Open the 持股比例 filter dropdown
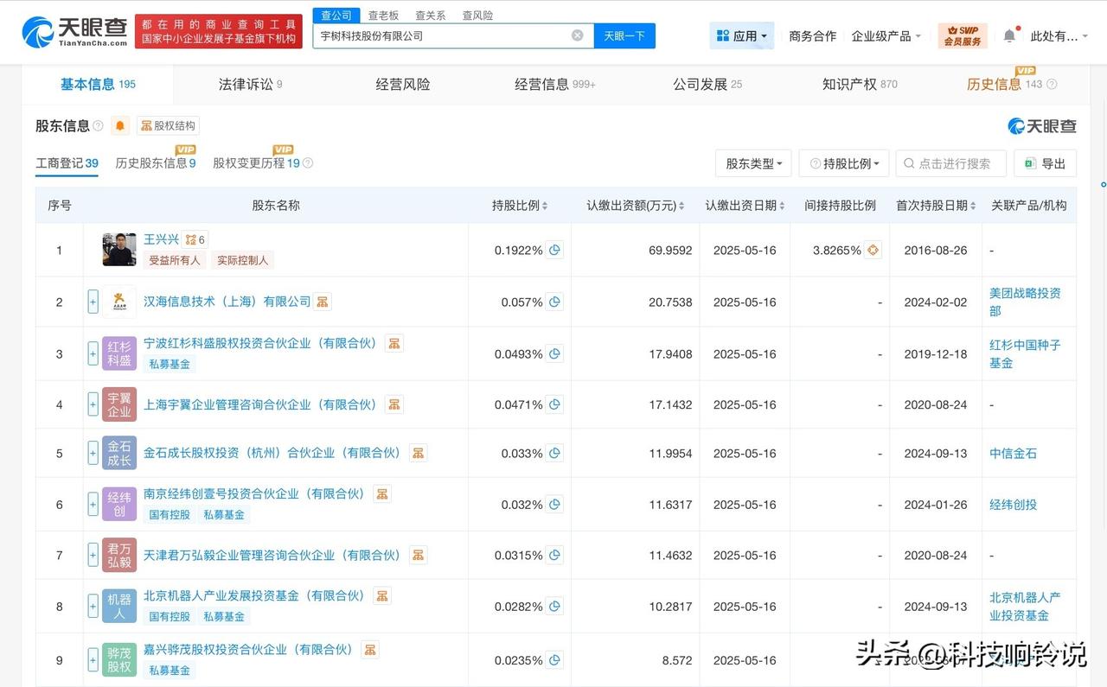Viewport: 1107px width, 687px height. 844,163
